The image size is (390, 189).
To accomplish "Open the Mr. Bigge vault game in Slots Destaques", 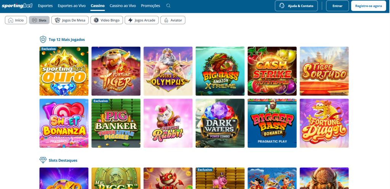I will pyautogui.click(x=116, y=178).
